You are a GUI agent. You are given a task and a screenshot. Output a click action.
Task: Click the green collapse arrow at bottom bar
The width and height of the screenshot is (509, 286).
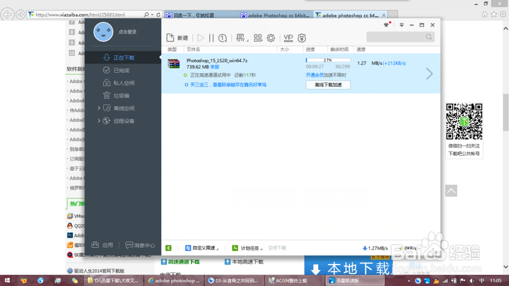tap(168, 248)
